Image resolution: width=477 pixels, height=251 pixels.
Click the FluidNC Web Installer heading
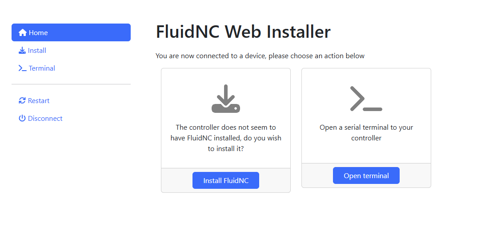click(243, 32)
